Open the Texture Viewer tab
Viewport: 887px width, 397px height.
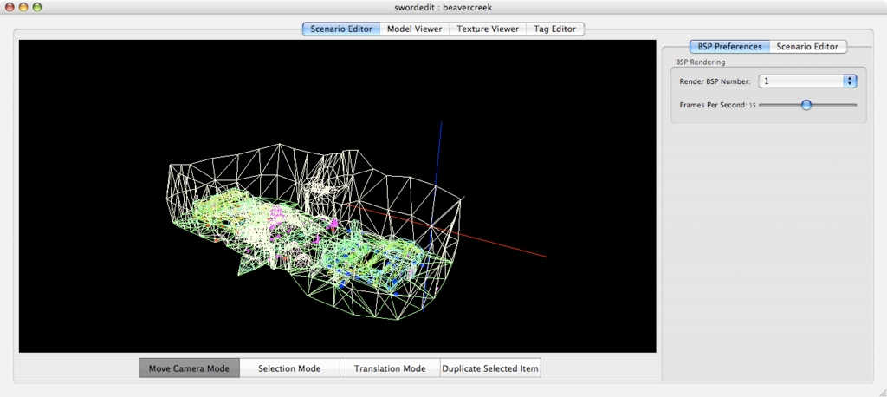click(x=488, y=29)
